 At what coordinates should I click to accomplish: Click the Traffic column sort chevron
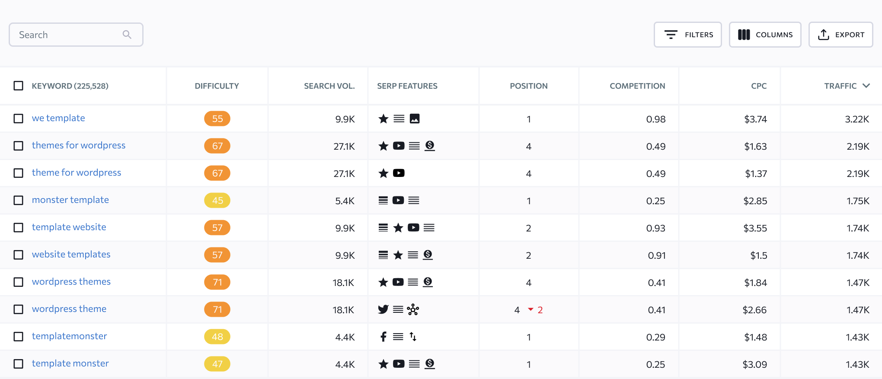[866, 86]
